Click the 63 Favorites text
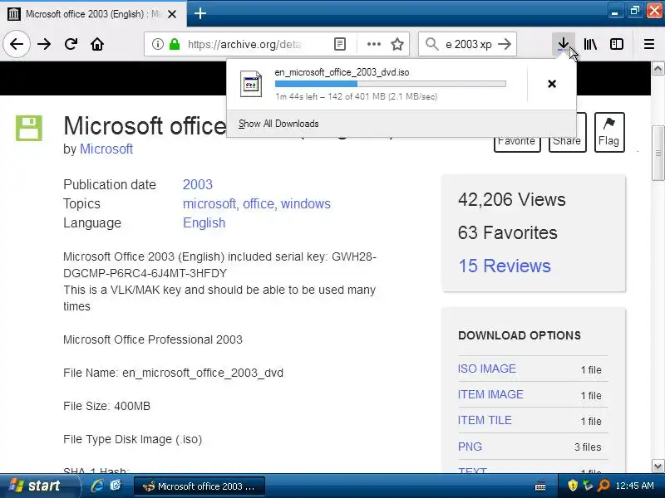The height and width of the screenshot is (498, 665). click(507, 232)
